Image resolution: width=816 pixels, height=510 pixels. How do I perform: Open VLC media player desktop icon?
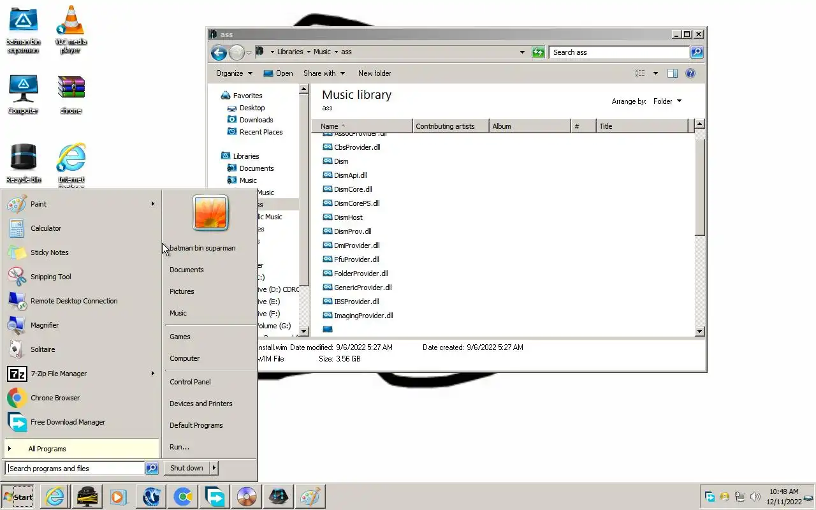tap(71, 29)
